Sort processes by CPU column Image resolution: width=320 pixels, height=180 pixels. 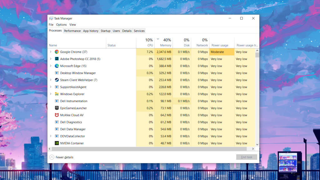pos(145,42)
